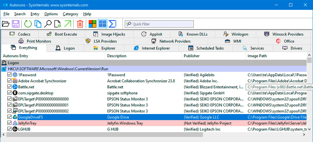Switch to the WMI tab
Screen dimensions: 313x142
(x=233, y=41)
